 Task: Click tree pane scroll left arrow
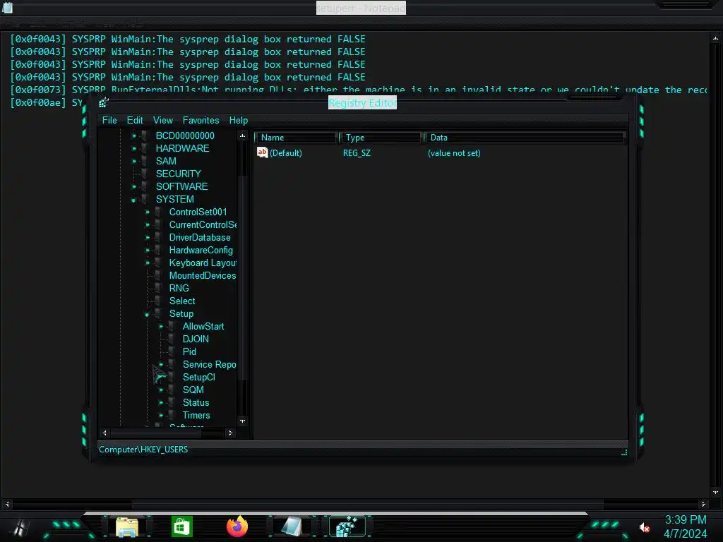tap(104, 433)
